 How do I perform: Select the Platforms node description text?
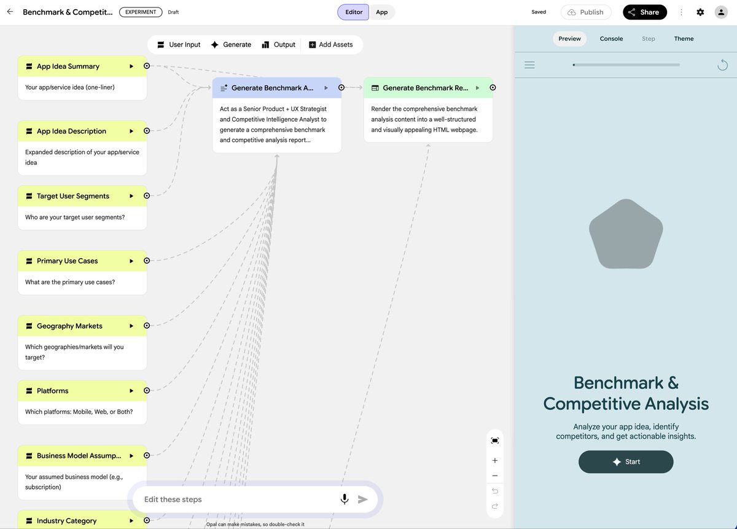79,412
